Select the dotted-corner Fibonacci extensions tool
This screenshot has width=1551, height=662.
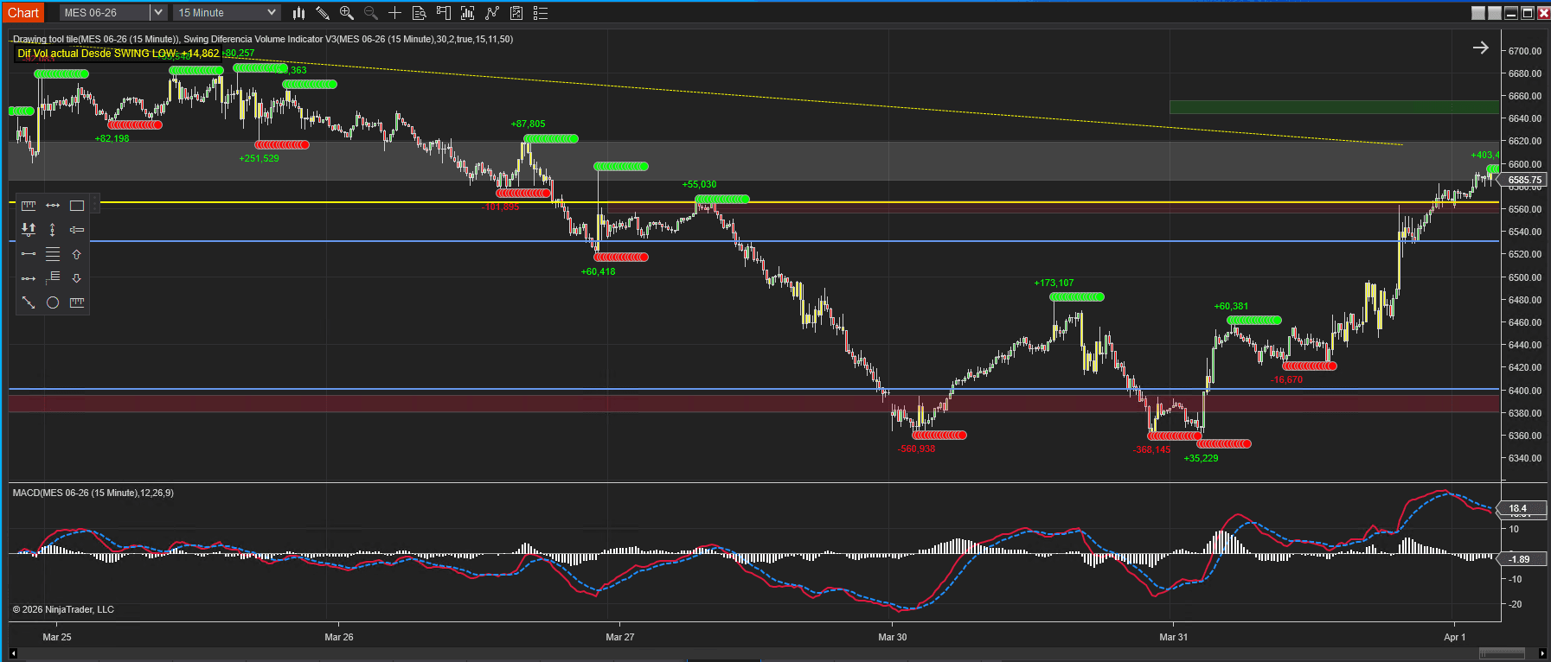53,278
